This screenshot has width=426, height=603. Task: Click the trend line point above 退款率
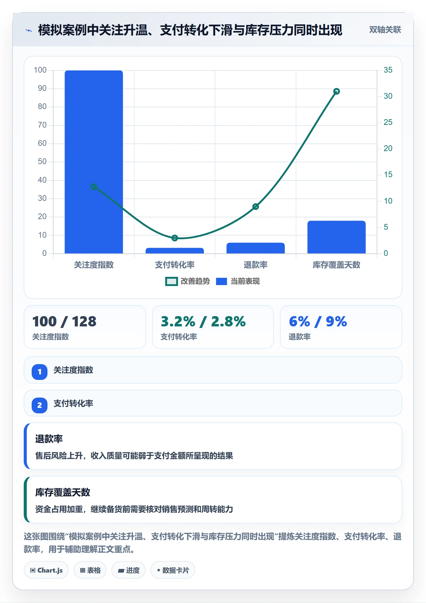[x=256, y=207]
